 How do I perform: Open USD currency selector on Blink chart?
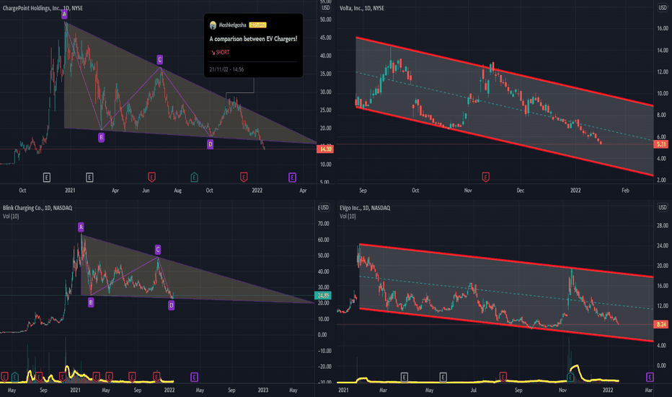tap(324, 208)
